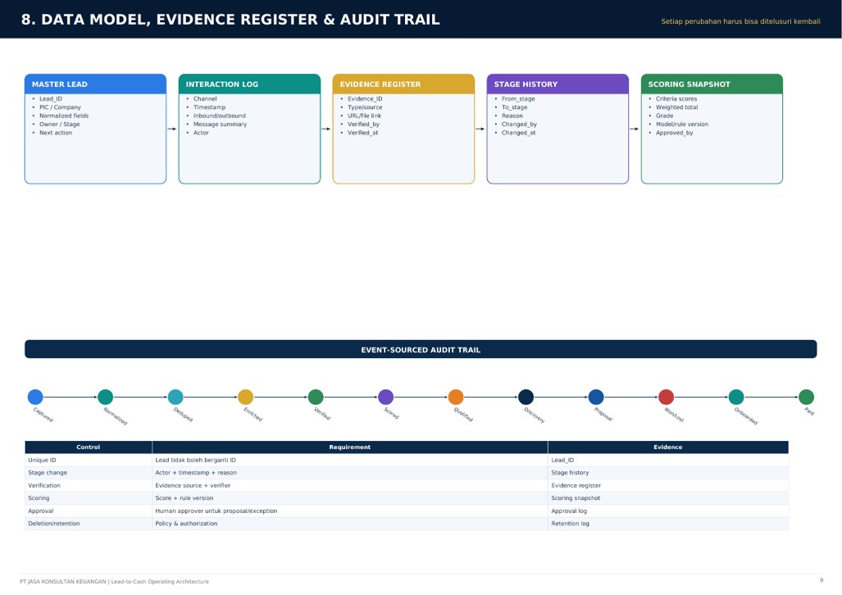Click the Requirement column header
Viewport: 842px width, 595px height.
[x=349, y=447]
